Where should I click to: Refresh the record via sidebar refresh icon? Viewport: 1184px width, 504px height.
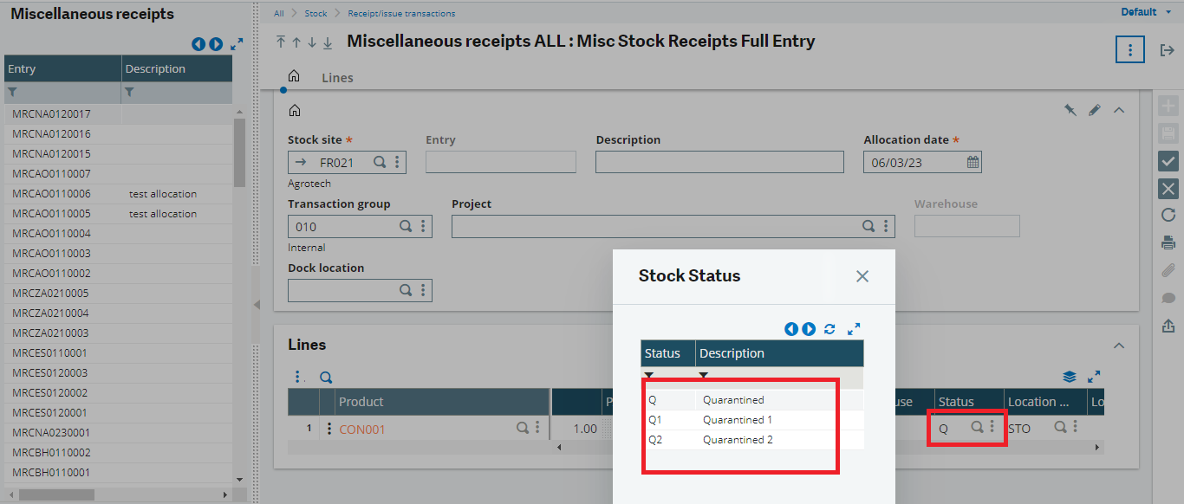pos(1168,215)
